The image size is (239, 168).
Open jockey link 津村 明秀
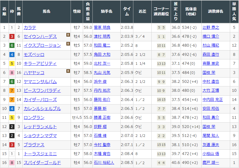tap(102, 36)
